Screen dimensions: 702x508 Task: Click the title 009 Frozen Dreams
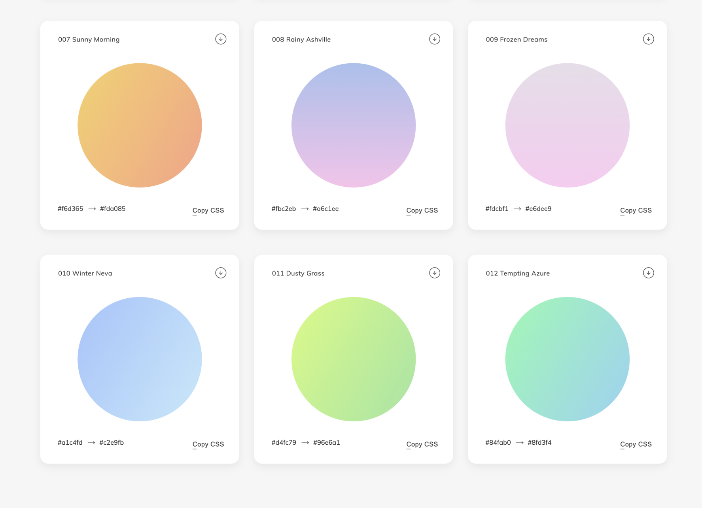point(517,40)
